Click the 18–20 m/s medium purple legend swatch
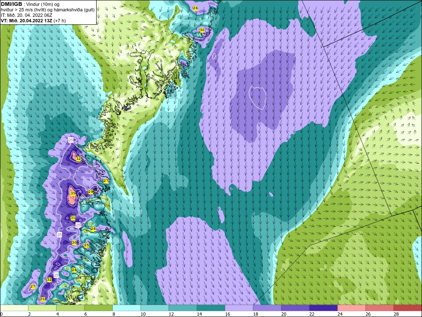This screenshot has width=422, height=317. (x=267, y=308)
